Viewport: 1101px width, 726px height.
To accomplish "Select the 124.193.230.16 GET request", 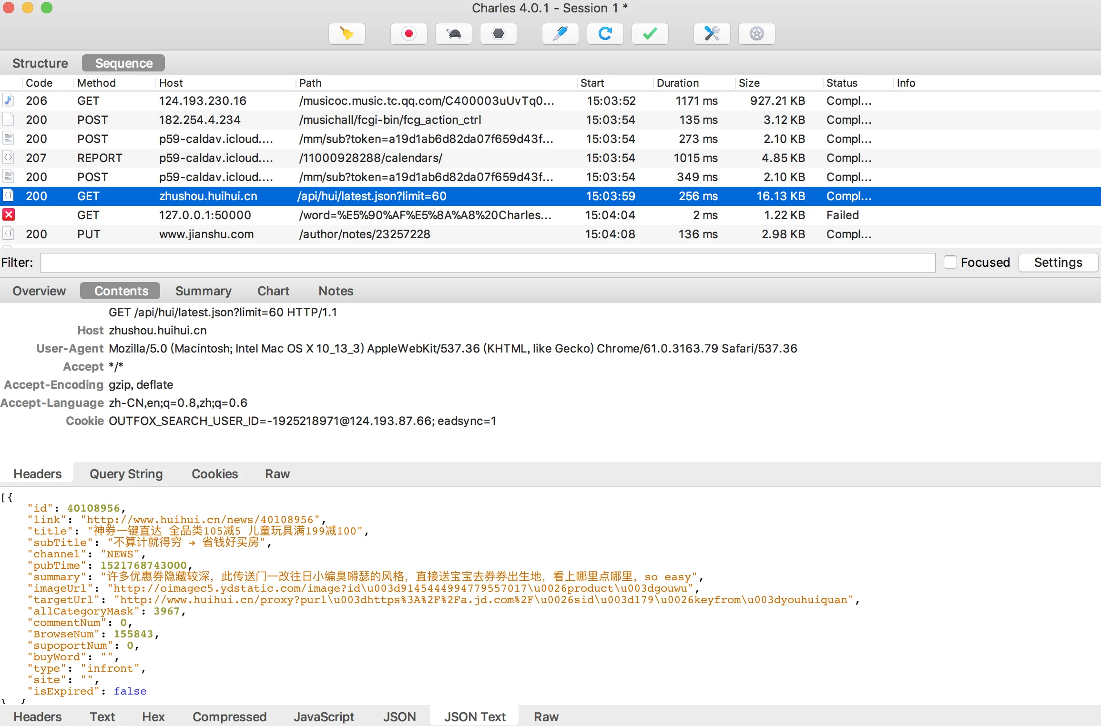I will 550,101.
